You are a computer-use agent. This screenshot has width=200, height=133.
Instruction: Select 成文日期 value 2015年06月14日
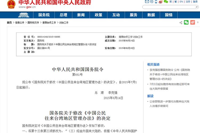point(127,41)
